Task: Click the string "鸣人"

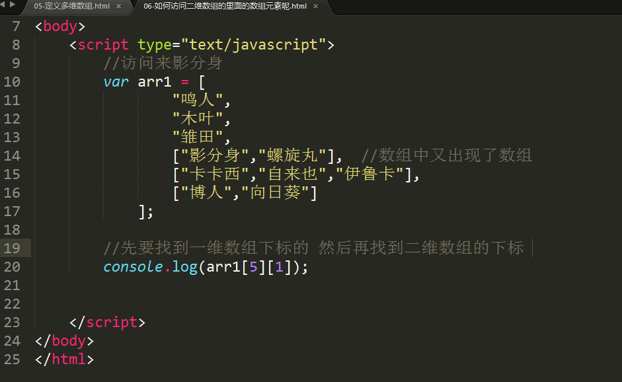Action: coord(198,100)
